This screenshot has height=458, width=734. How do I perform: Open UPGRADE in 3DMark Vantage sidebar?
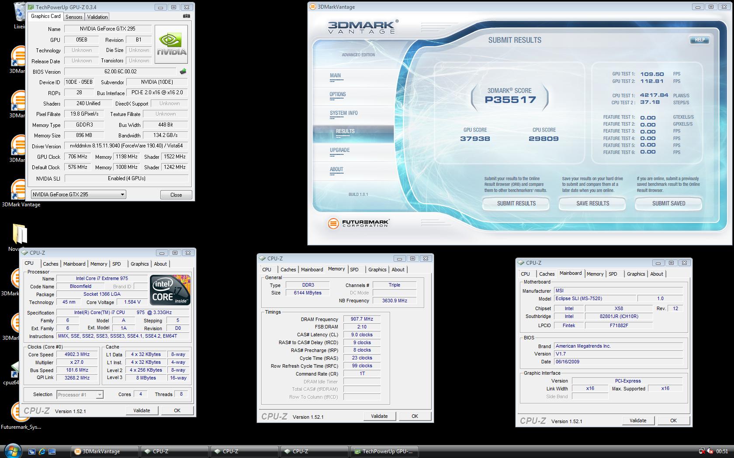click(340, 150)
